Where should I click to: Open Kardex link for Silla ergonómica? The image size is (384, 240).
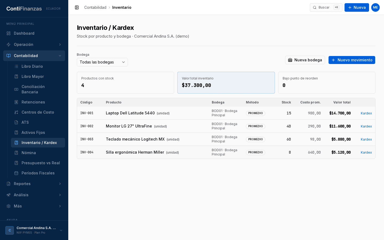point(366,153)
